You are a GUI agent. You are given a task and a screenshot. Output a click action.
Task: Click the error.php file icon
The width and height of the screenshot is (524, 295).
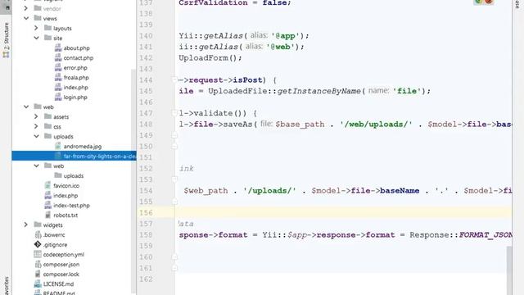pyautogui.click(x=58, y=67)
